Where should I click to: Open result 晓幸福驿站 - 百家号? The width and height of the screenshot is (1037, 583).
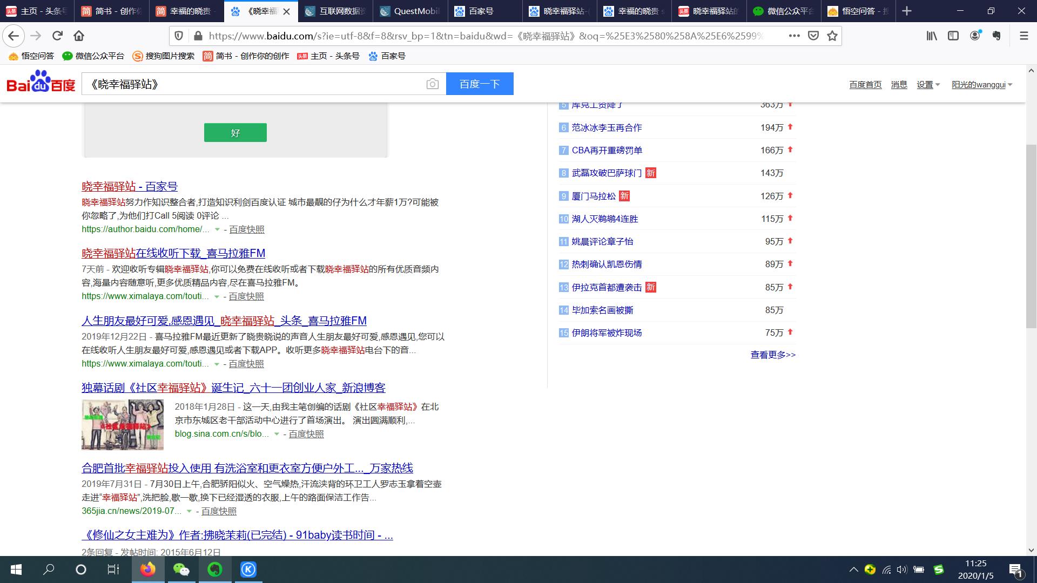tap(130, 187)
